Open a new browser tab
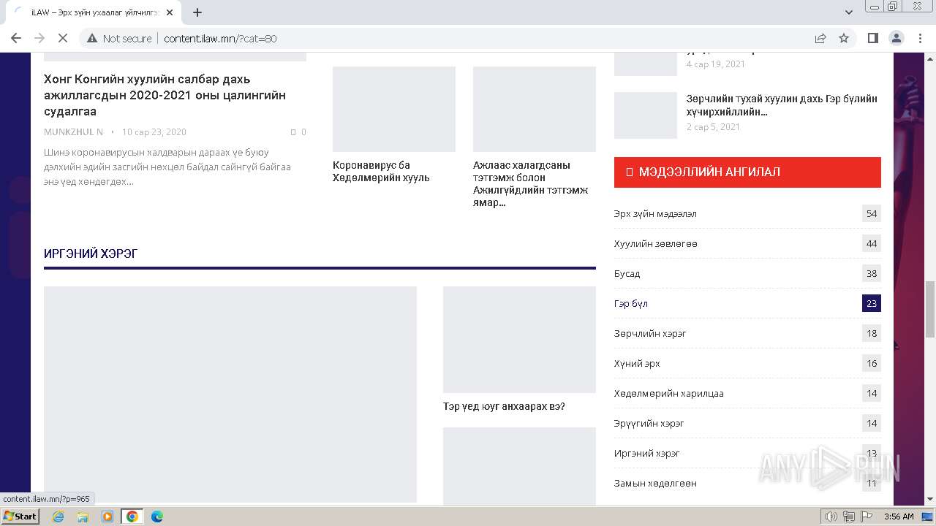 click(197, 12)
